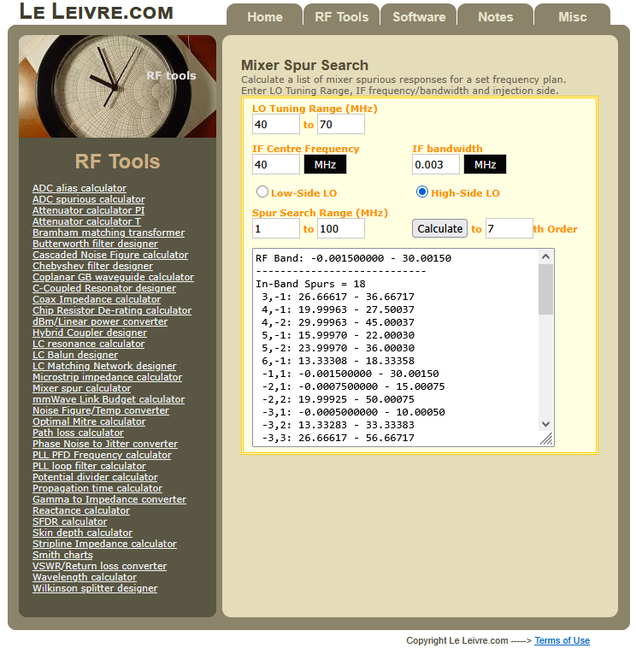Click the results scrollbar up arrow
The width and height of the screenshot is (636, 654).
pos(546,256)
